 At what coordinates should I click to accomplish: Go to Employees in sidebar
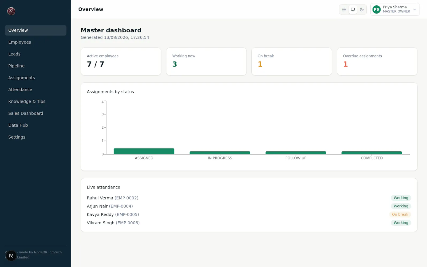pos(35,42)
